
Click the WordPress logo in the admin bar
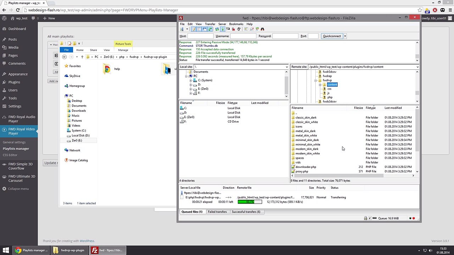(x=4, y=18)
